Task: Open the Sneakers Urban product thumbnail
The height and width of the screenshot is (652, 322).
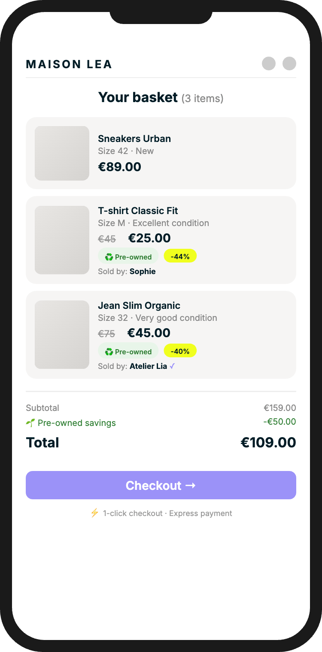Action: [62, 153]
